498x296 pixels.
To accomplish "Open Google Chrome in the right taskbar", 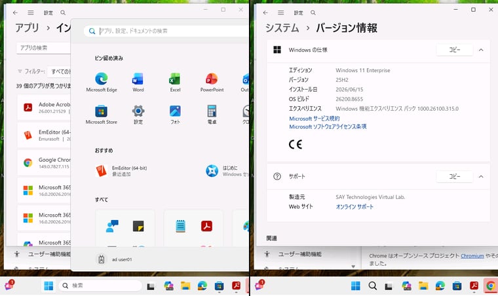I will [491, 286].
